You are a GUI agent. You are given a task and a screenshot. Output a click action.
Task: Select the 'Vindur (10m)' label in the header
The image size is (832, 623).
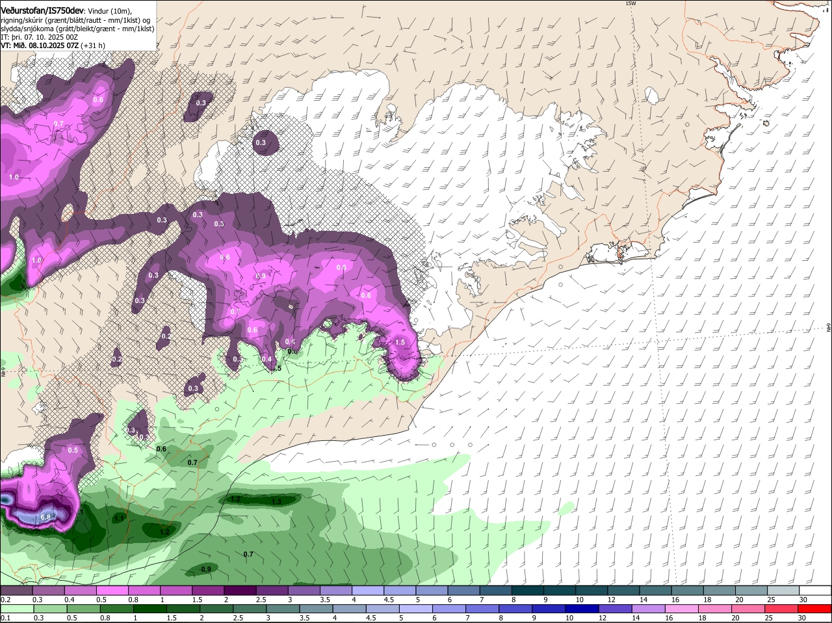click(x=109, y=11)
